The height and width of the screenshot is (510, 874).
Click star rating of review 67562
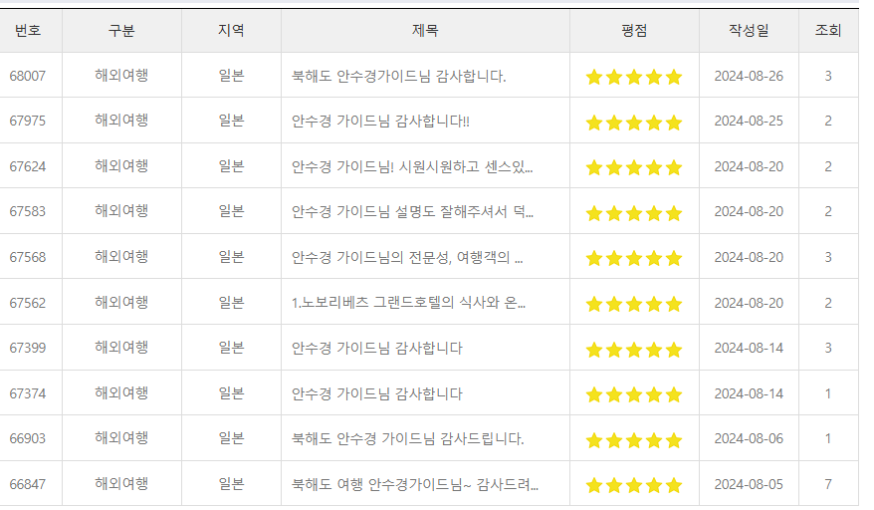(x=634, y=304)
